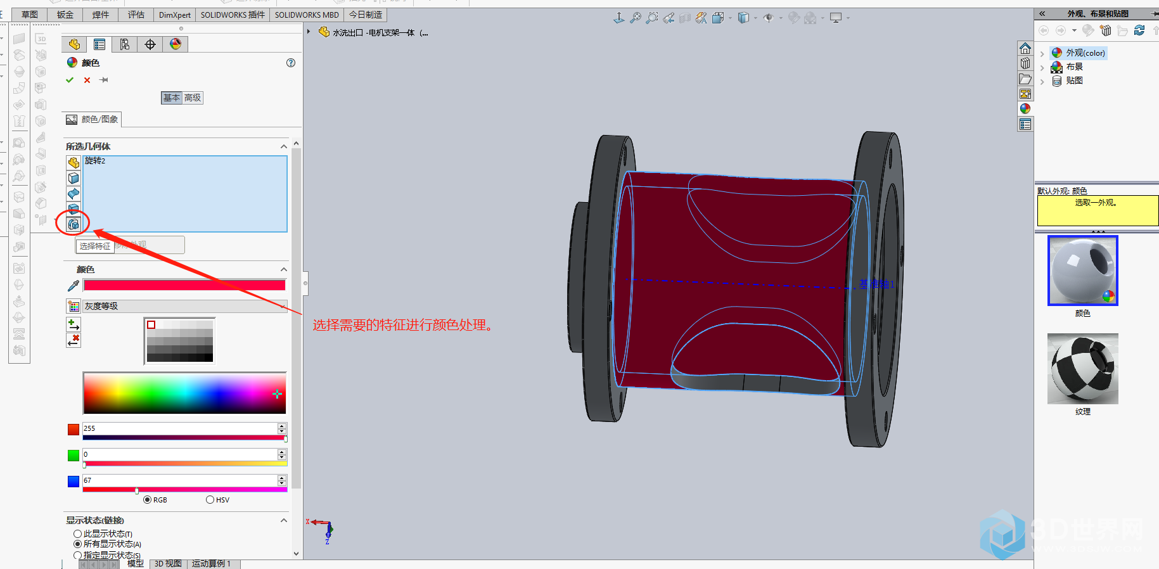Pick the eyedropper color tool
Viewport: 1159px width, 569px height.
74,286
